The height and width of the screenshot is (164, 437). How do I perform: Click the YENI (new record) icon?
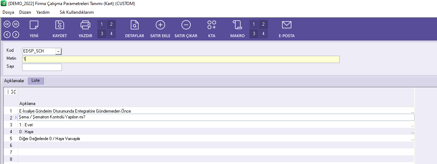click(x=34, y=25)
